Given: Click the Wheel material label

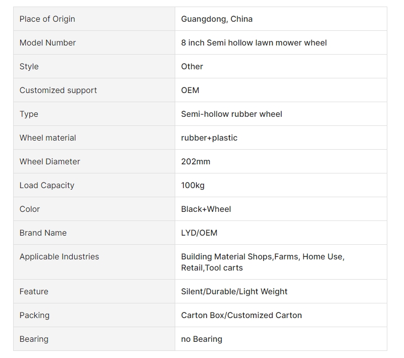Looking at the screenshot, I should point(47,138).
